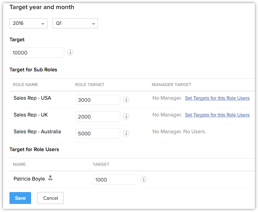Open the Q1 quarter dropdown
The width and height of the screenshot is (258, 212).
coord(75,23)
